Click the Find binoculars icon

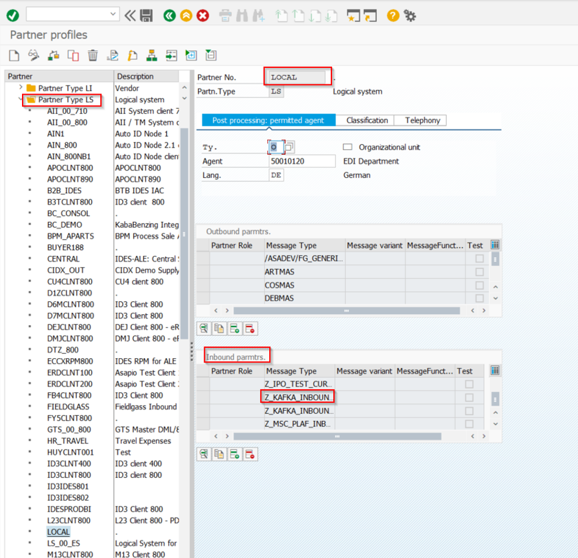tap(242, 15)
